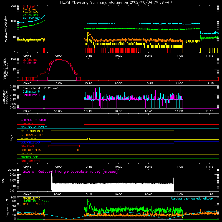Screen dimensions: 222x222
Task: Click the SAS axis label
Action: [x=3, y=180]
